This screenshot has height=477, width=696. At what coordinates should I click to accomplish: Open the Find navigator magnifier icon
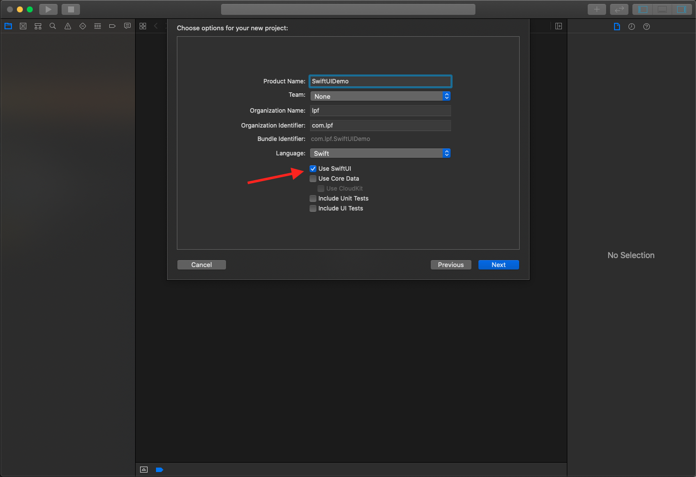point(53,26)
